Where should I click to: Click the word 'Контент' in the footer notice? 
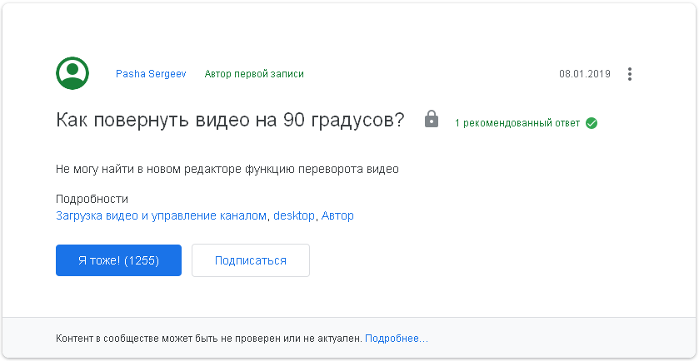(76, 339)
